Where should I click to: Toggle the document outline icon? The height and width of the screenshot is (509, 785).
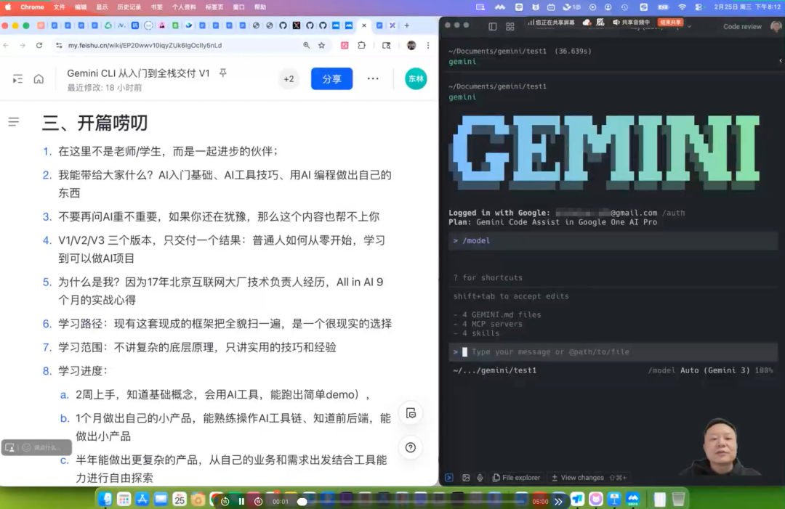click(x=14, y=121)
